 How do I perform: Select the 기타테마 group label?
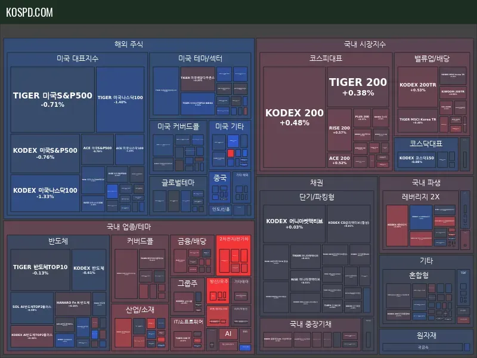pos(241,282)
